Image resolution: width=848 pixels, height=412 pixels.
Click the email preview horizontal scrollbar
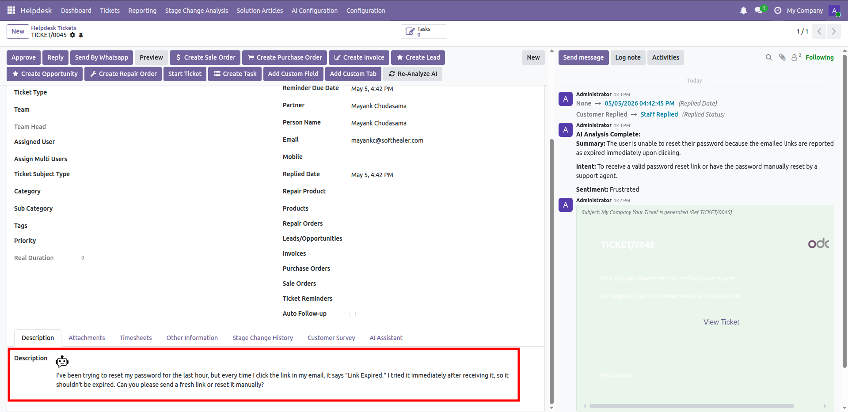pos(692,406)
